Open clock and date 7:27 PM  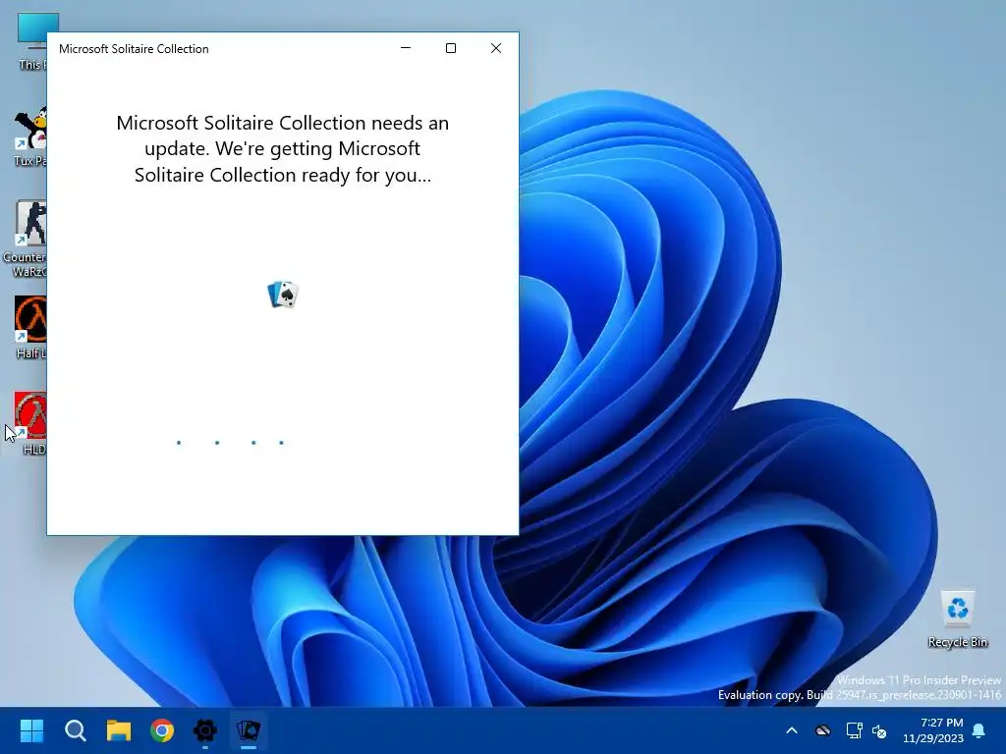(x=933, y=730)
